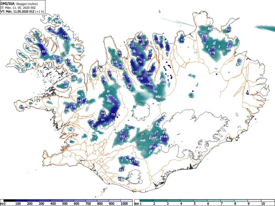Click the 214 visibility value on the map
275x206 pixels.
pos(153,147)
